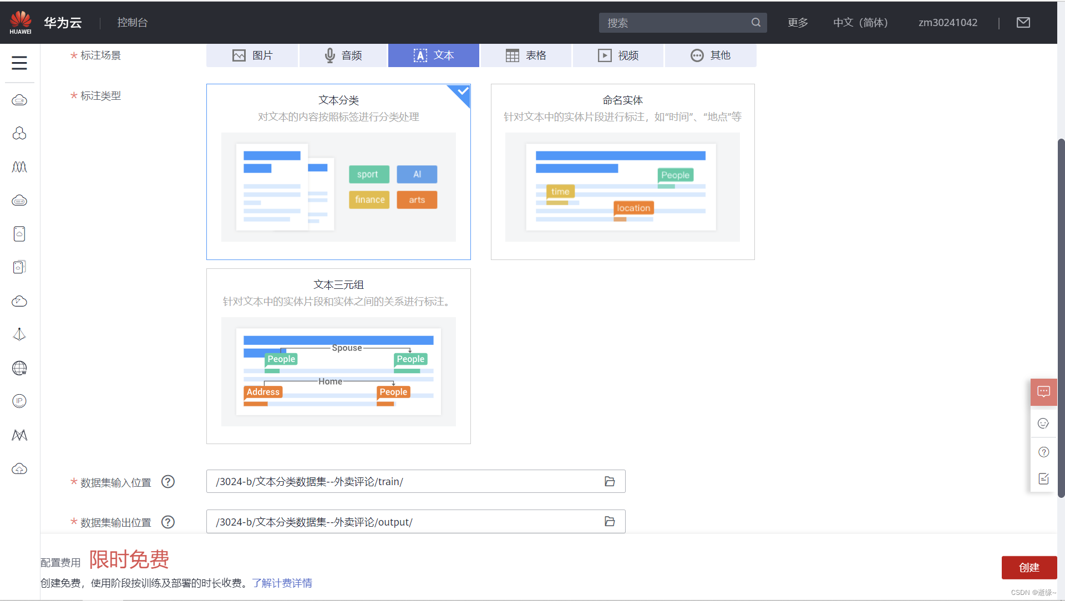1065x601 pixels.
Task: Click the globe sidebar icon
Action: click(19, 368)
